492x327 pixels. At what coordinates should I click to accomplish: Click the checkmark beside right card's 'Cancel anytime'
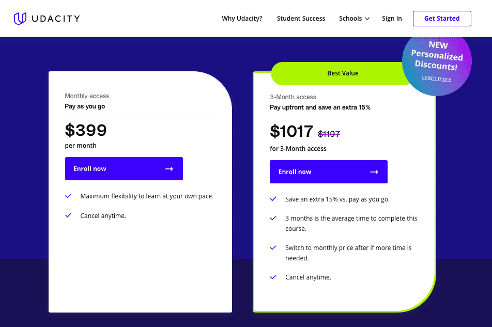point(273,277)
